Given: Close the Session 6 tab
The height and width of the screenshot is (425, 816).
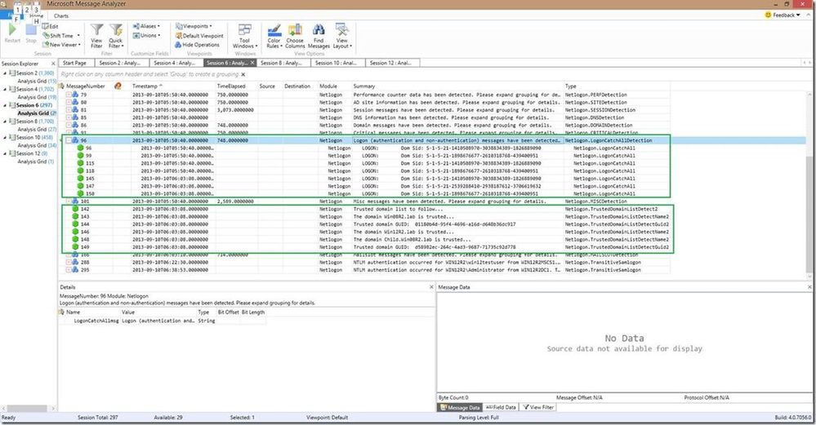Looking at the screenshot, I should [x=252, y=63].
